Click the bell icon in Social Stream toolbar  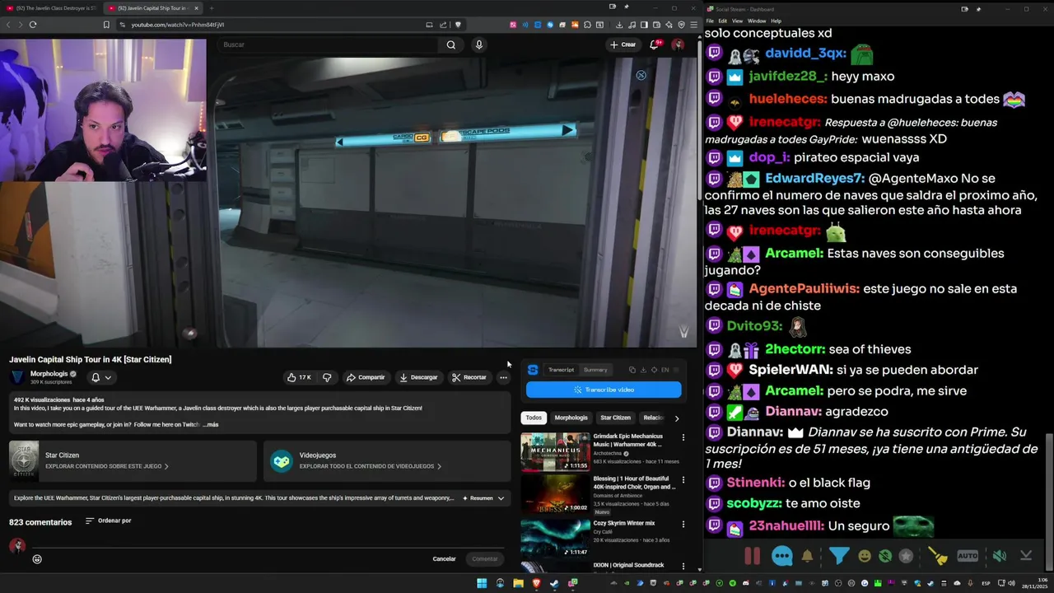(807, 556)
